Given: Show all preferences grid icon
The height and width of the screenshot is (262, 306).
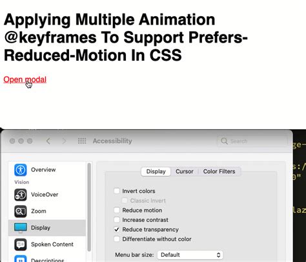Looking at the screenshot, I should click(82, 141).
